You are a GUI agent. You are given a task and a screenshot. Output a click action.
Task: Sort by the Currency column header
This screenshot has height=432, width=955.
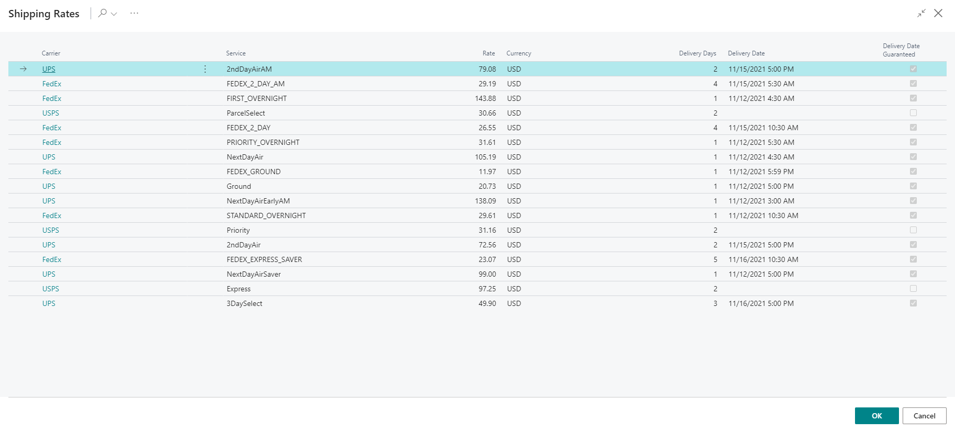tap(519, 53)
